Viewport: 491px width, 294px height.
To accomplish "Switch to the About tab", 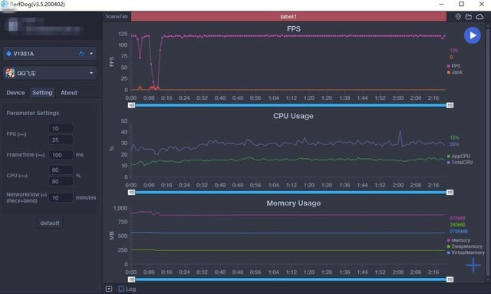I will tap(69, 93).
